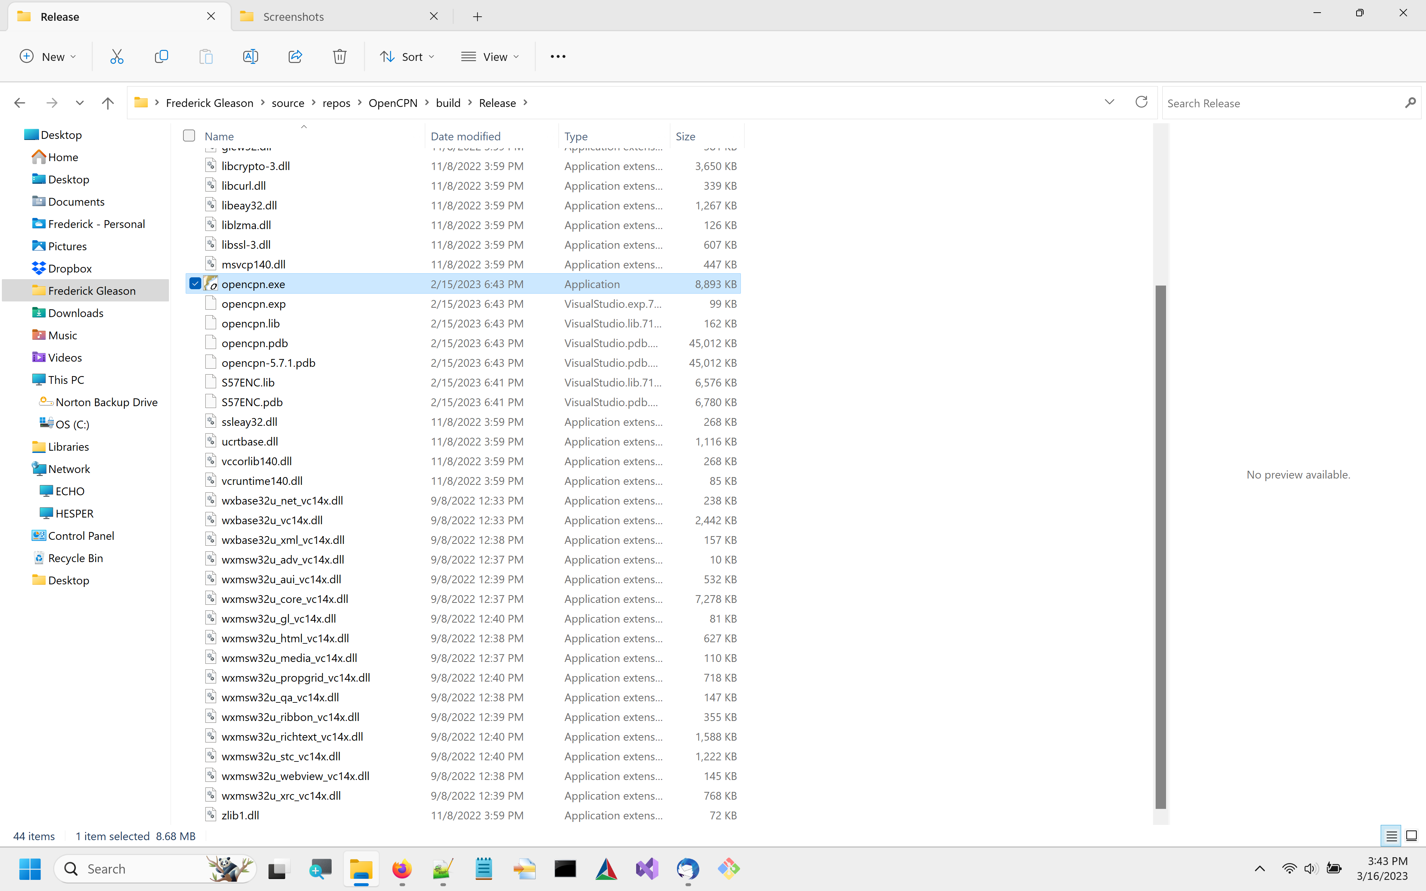Go back with the left arrow
This screenshot has width=1426, height=891.
[19, 103]
